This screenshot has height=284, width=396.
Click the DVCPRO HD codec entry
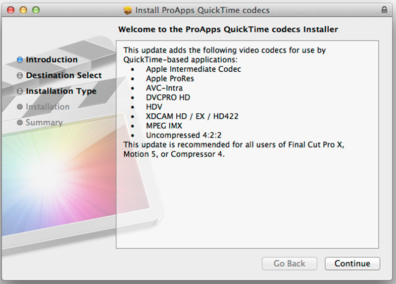pos(168,97)
